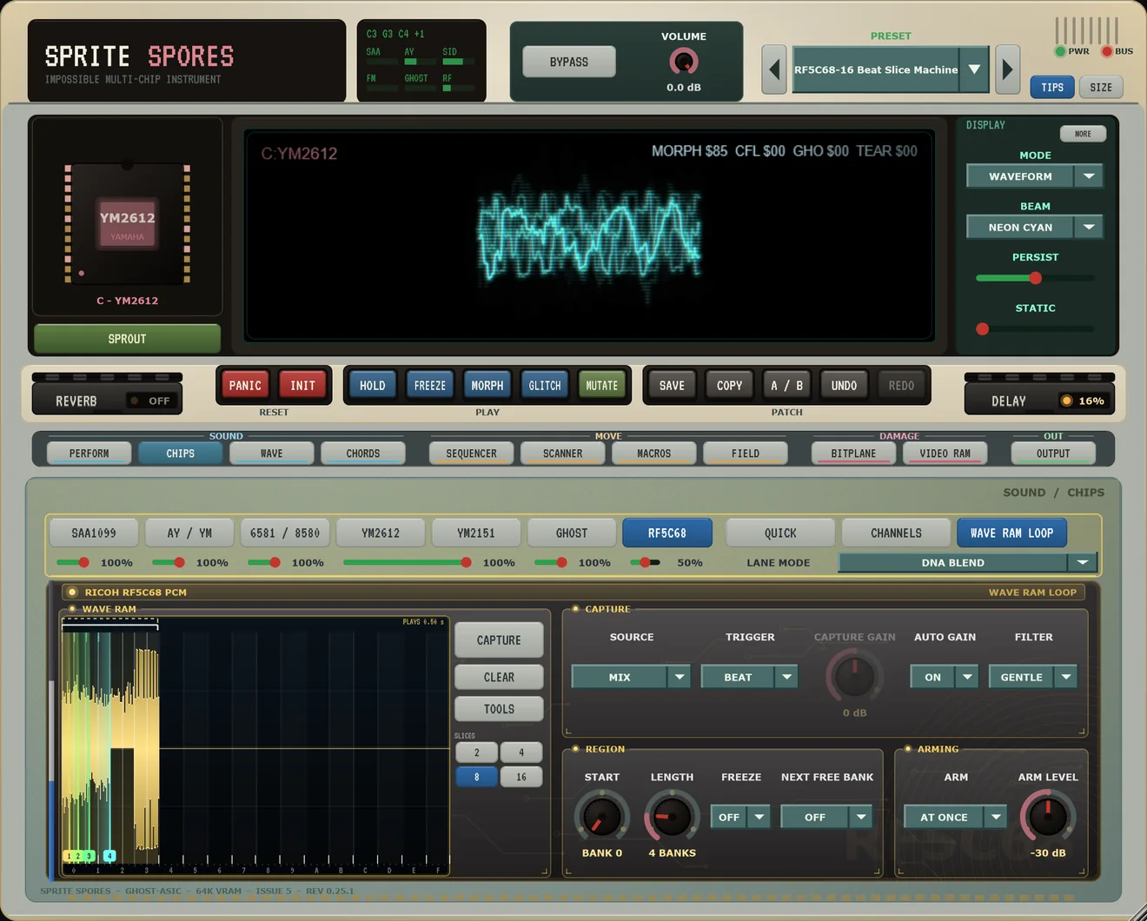Image resolution: width=1147 pixels, height=921 pixels.
Task: Click the Region Start knob
Action: (601, 817)
